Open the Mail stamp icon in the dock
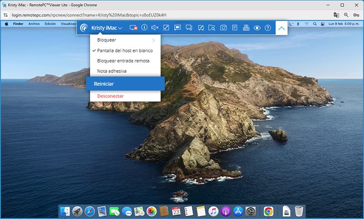This screenshot has height=219, width=364. 102,211
